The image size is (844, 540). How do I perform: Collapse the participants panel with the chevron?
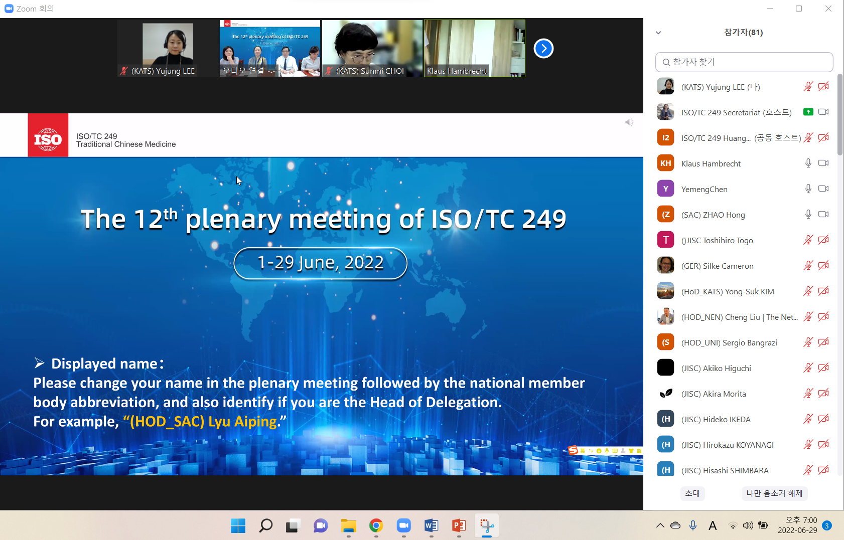(658, 33)
